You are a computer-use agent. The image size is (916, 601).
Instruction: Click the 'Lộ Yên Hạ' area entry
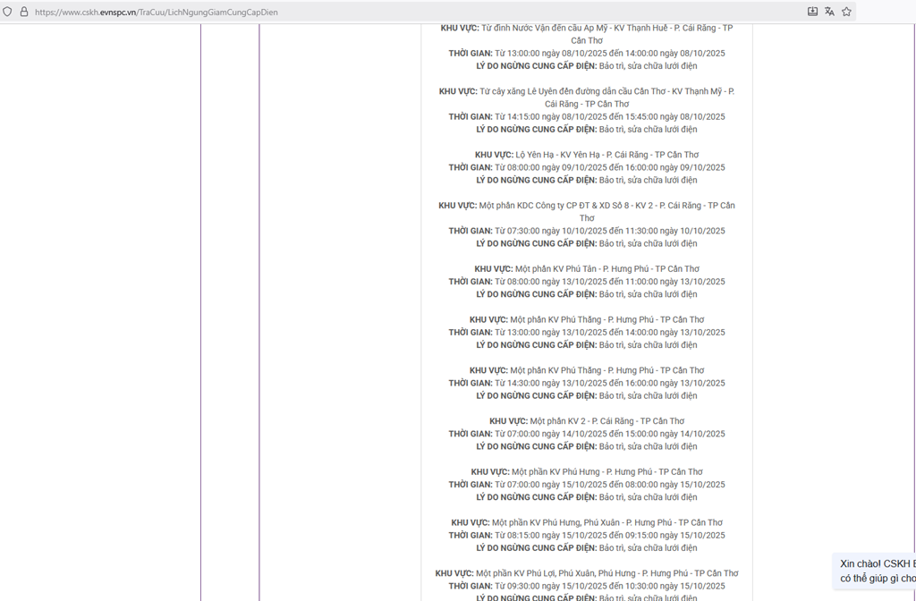587,155
